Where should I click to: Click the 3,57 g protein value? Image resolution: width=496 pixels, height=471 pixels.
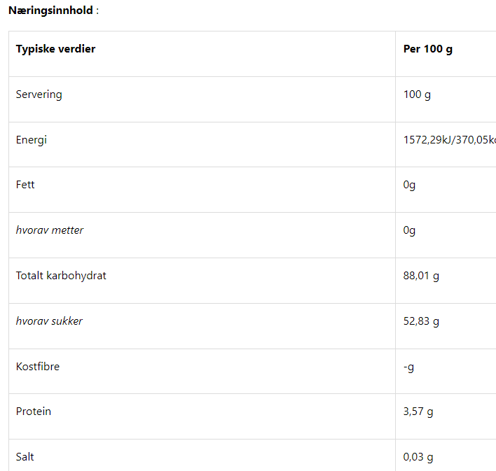pos(418,412)
